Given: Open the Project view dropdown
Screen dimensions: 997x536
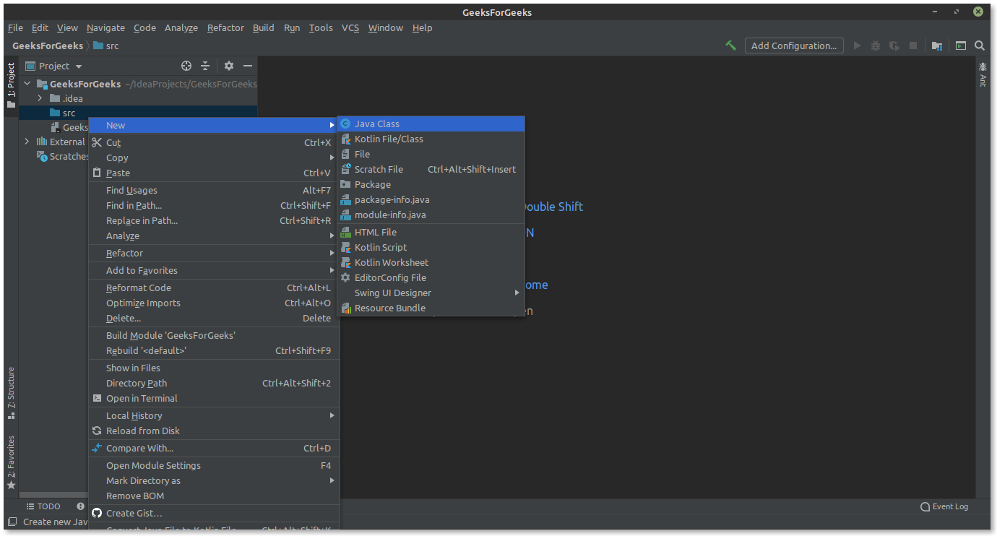Looking at the screenshot, I should (54, 66).
